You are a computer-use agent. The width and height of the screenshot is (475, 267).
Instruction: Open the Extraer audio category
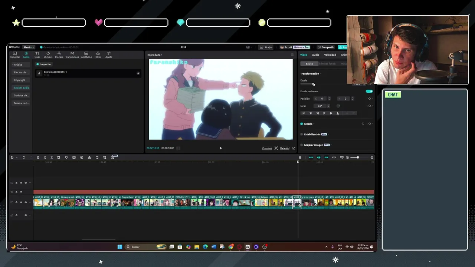point(22,88)
